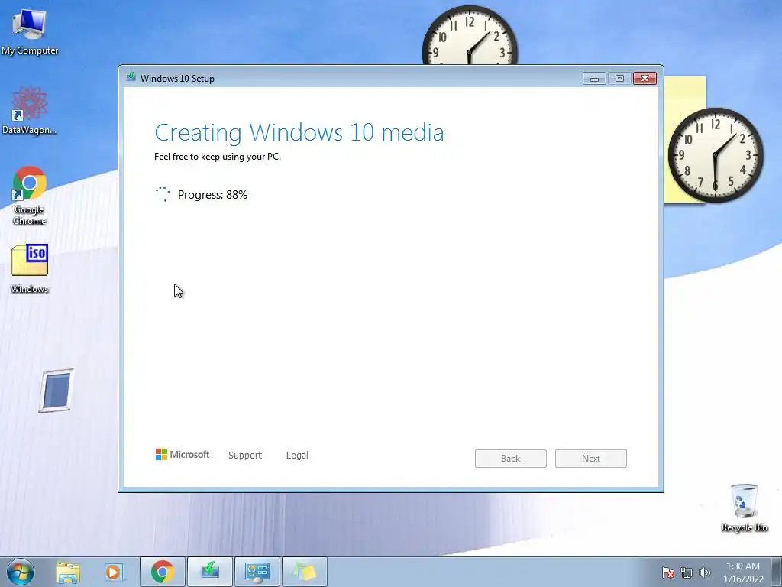
Task: Click the yellow sticky note behind the clock
Action: 684,92
